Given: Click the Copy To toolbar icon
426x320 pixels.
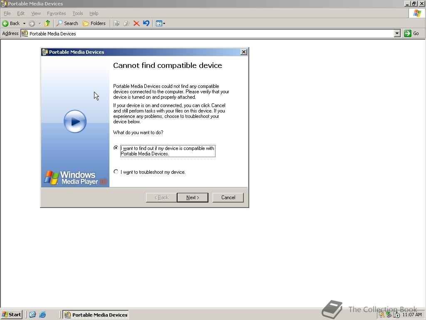Looking at the screenshot, I should point(126,23).
